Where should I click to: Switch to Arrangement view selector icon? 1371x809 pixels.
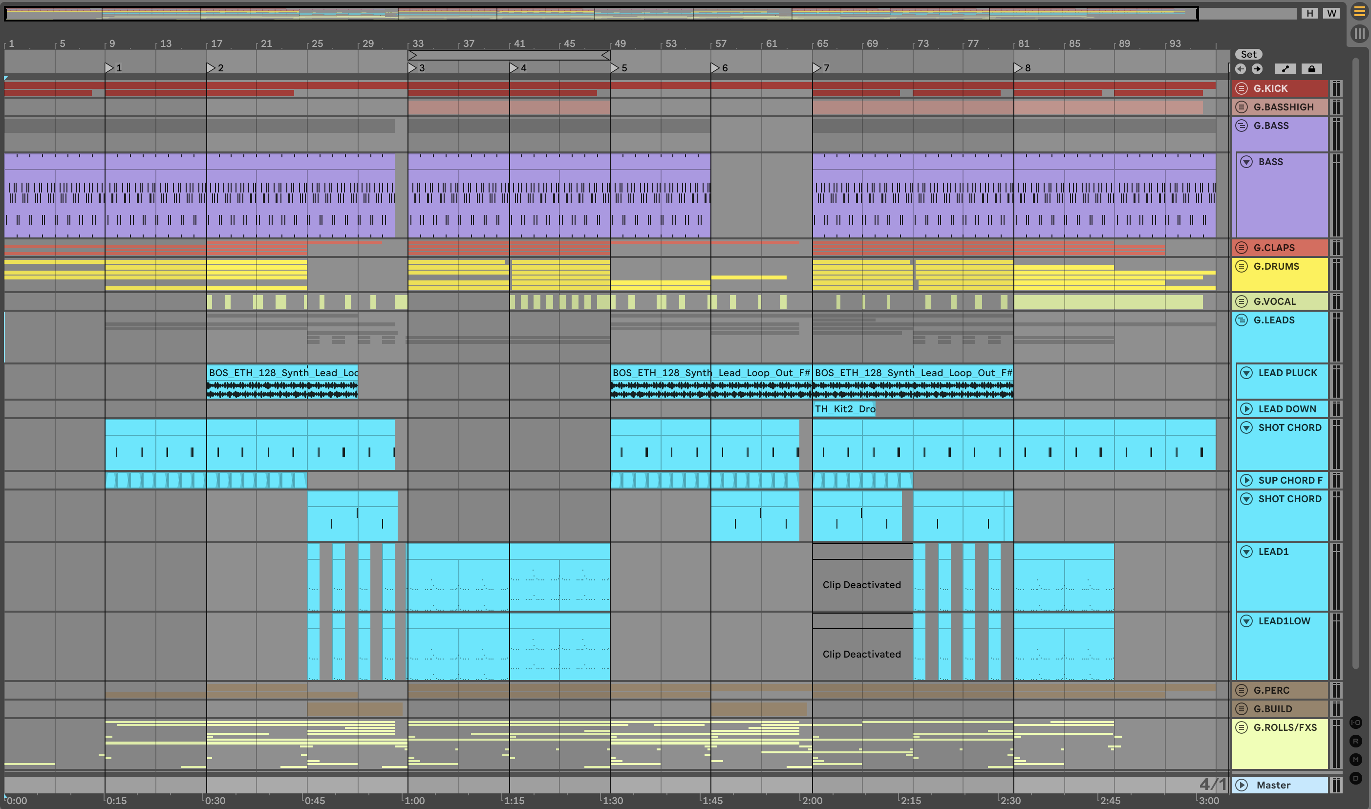pyautogui.click(x=1359, y=12)
